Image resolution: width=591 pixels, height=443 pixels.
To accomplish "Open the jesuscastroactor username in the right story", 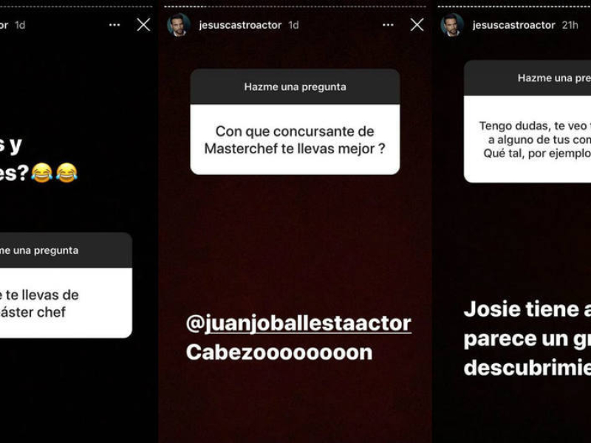I will (513, 25).
